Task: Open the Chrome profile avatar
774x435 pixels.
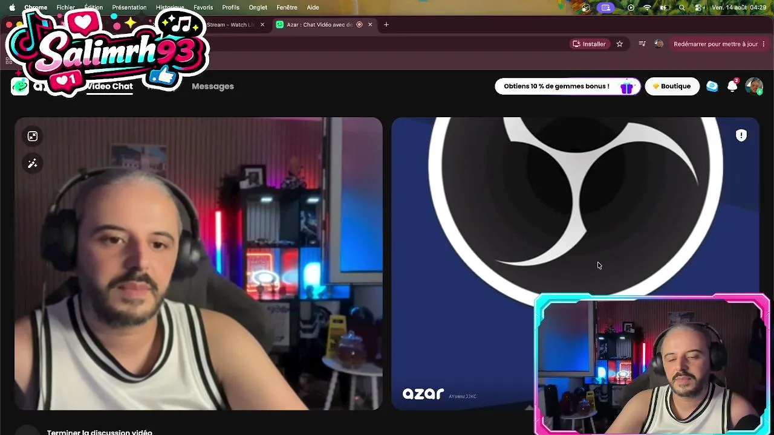Action: (x=659, y=44)
